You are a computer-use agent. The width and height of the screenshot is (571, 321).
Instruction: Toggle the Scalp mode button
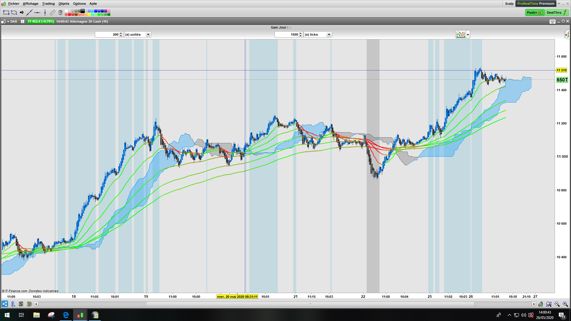[x=509, y=4]
